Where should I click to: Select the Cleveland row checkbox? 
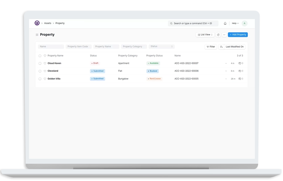(40, 71)
